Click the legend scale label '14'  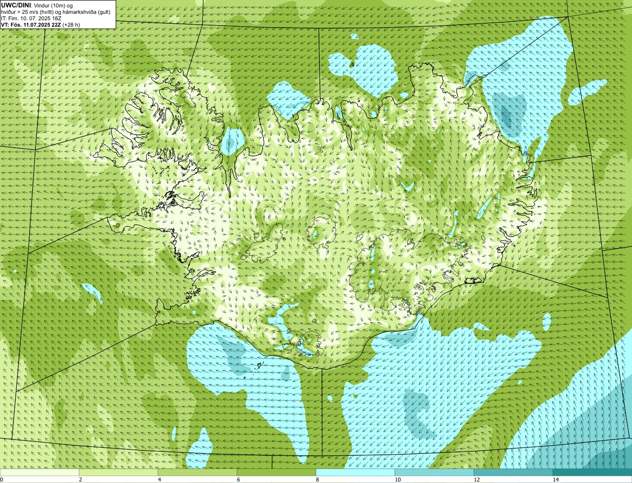click(555, 480)
